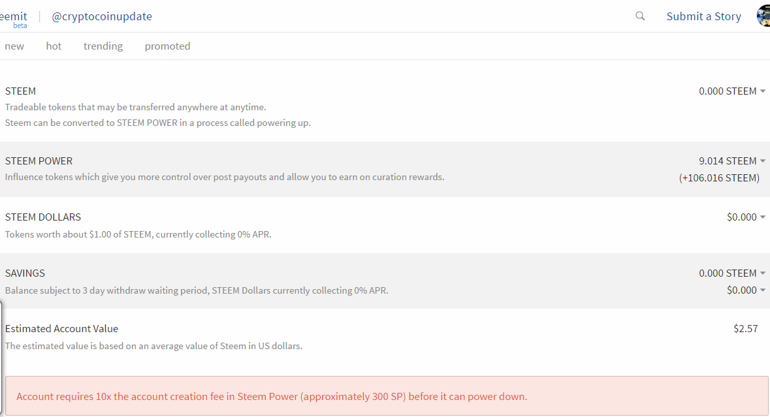The height and width of the screenshot is (417, 770).
Task: Click the Estimated Account Value heading
Action: coord(61,329)
